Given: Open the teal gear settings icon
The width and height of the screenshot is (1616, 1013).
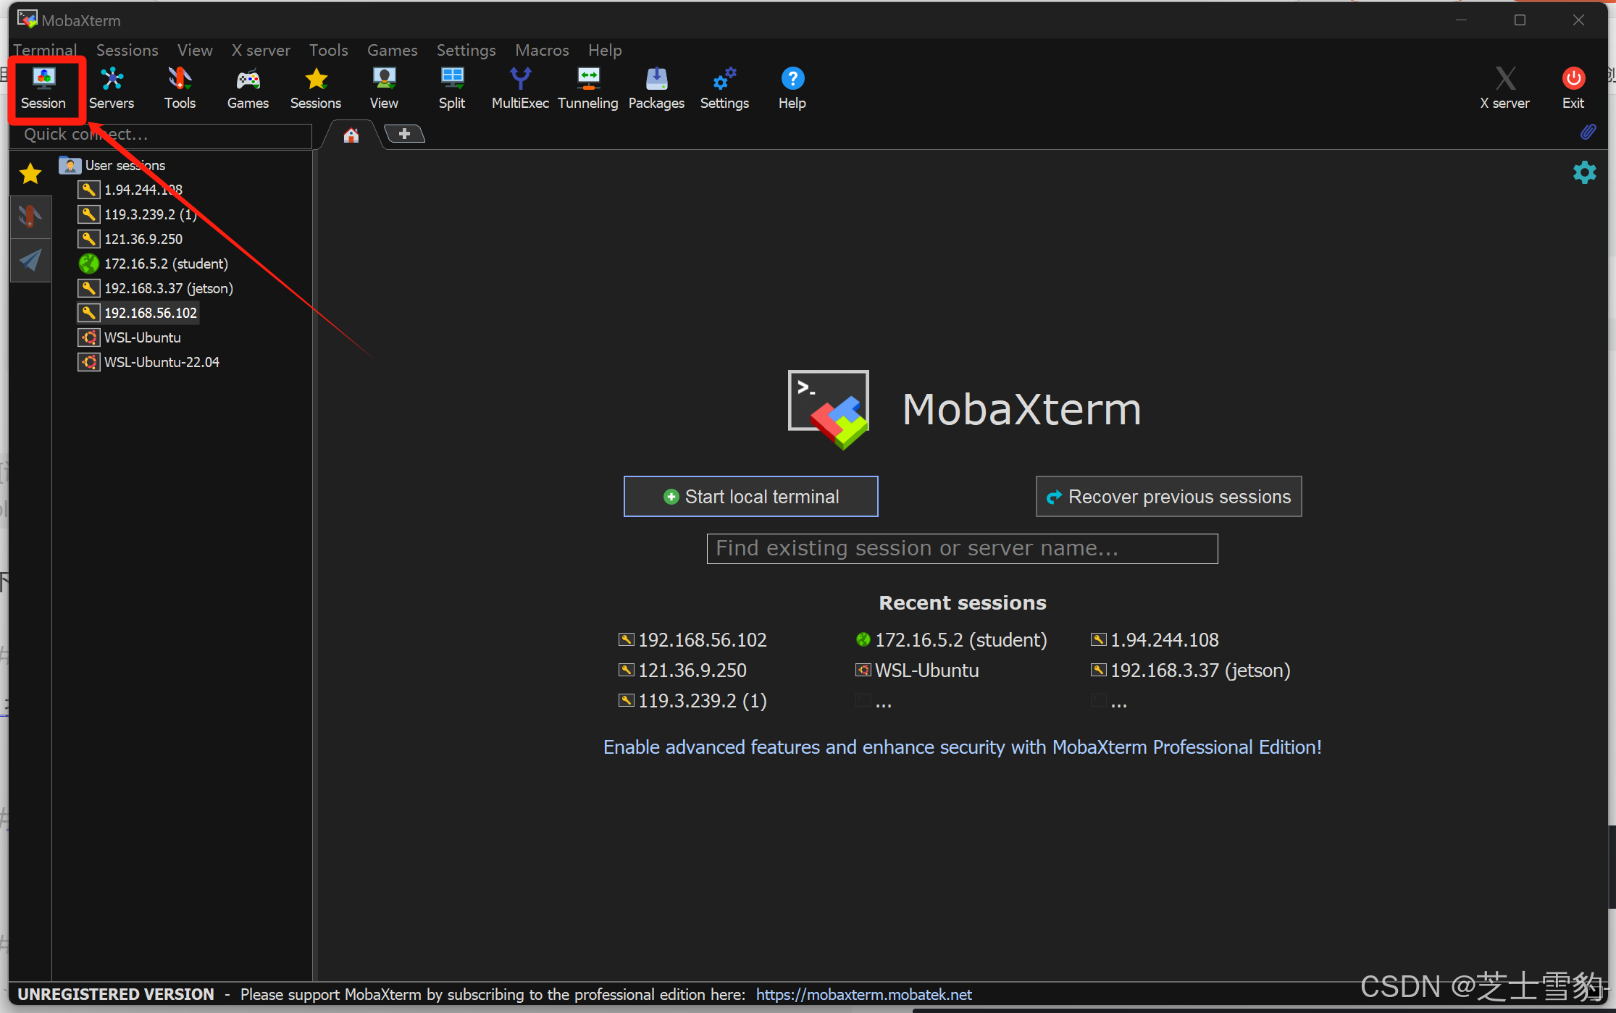Looking at the screenshot, I should 1584,172.
